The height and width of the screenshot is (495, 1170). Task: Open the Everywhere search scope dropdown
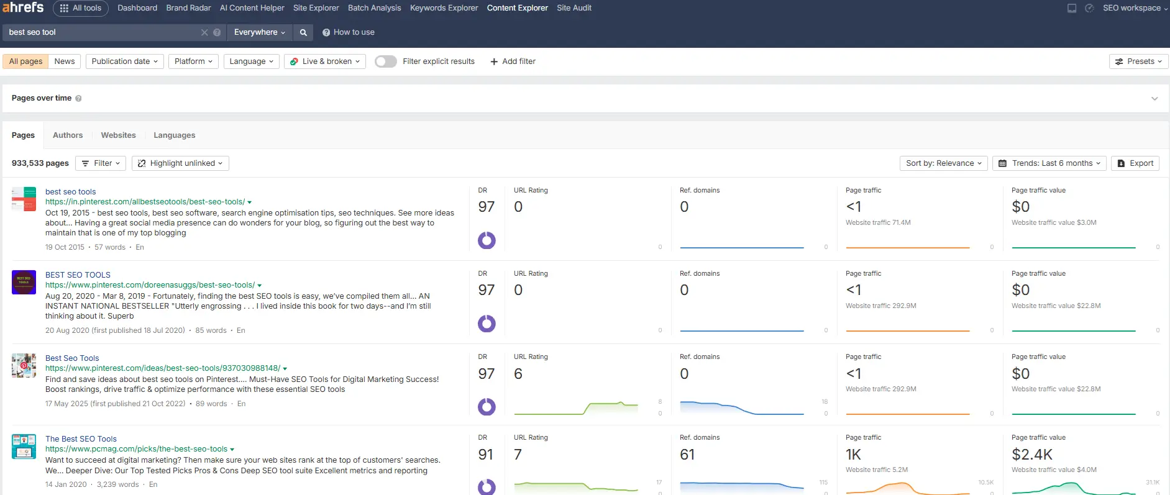point(259,32)
